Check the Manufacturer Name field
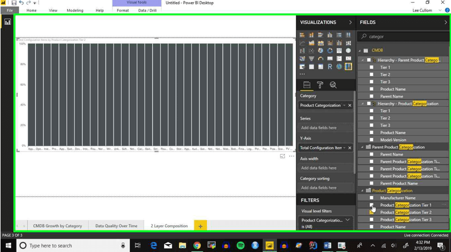 pos(371,198)
